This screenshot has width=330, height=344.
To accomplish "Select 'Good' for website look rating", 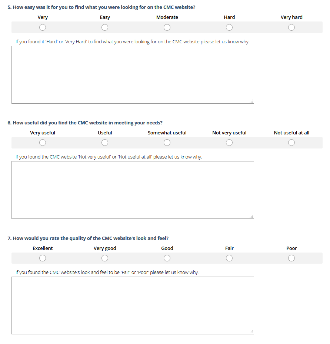I will pos(167,258).
